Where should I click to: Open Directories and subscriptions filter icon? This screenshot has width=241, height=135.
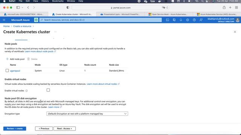(174, 20)
